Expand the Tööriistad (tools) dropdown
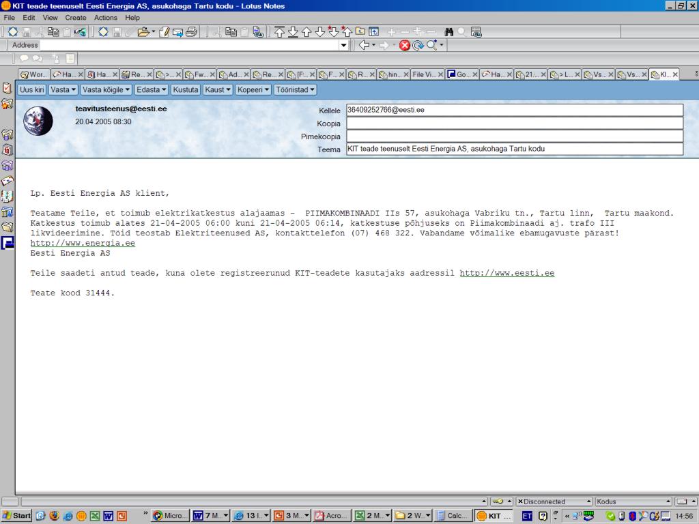699x524 pixels. point(295,89)
